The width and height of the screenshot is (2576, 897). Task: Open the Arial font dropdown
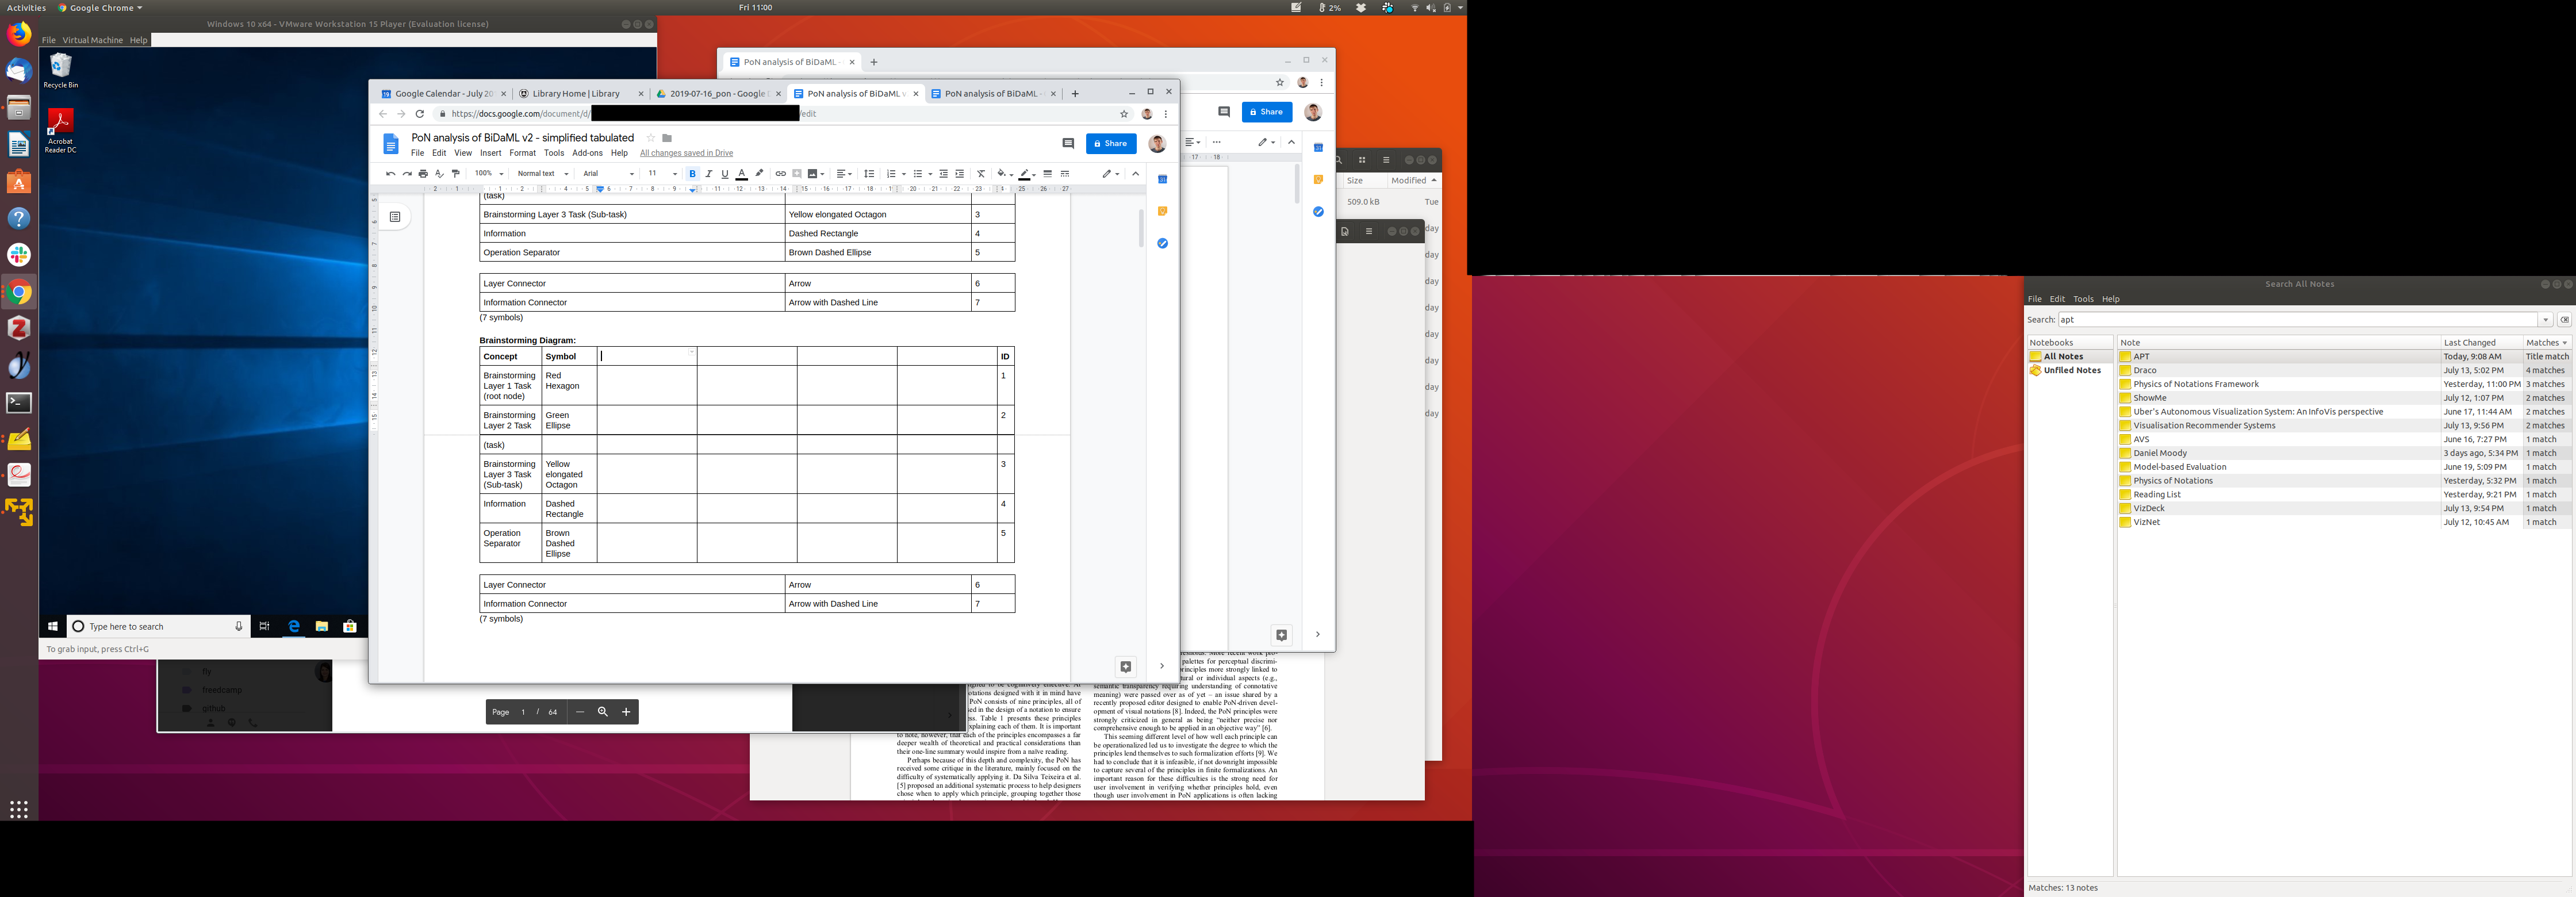tap(608, 174)
